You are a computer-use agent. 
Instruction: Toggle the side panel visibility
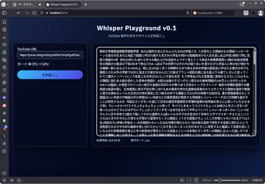point(4,13)
